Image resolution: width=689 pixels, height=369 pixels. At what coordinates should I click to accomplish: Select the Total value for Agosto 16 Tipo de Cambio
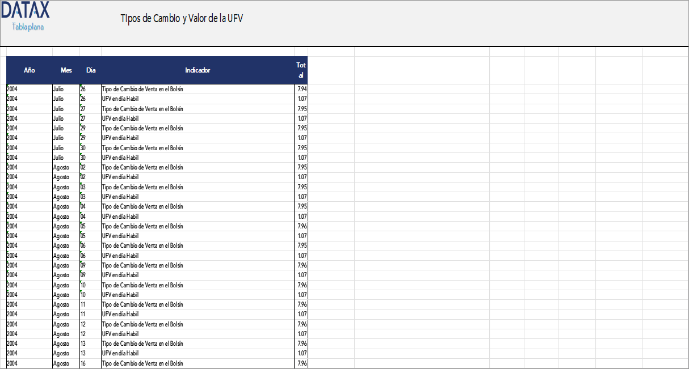301,363
